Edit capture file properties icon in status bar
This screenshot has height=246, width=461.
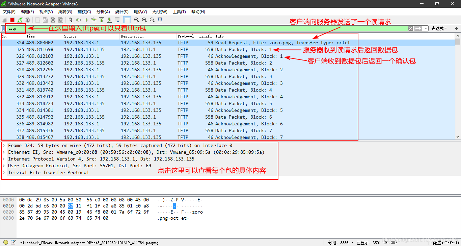13,242
